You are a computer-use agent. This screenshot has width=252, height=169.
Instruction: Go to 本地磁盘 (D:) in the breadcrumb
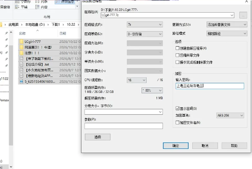(35, 24)
